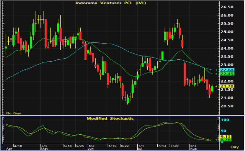The height and width of the screenshot is (151, 245).
Task: Click the Indorama Ventures PCL (IVL) chart title
Action: click(x=111, y=3)
